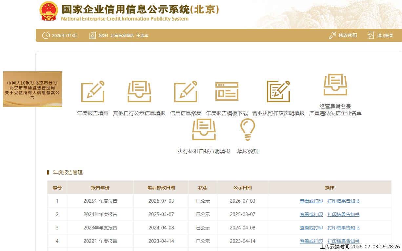Click the key icon for 修改密码
Image resolution: width=402 pixels, height=251 pixels.
tap(332, 35)
